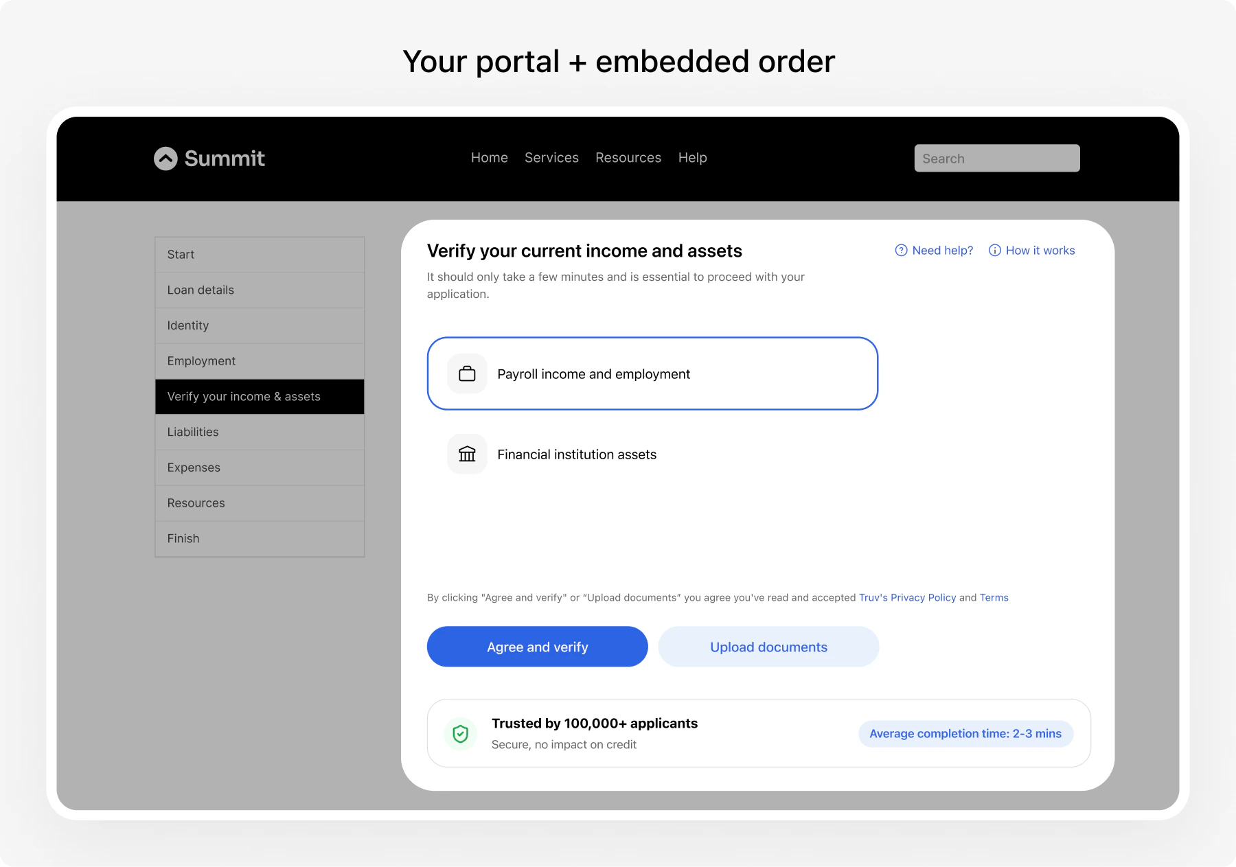Open Truv's Privacy Policy link
The height and width of the screenshot is (867, 1236).
tap(908, 597)
